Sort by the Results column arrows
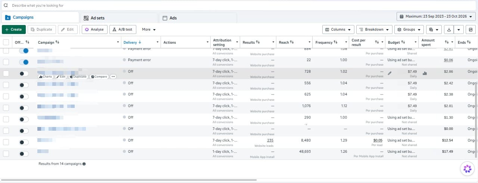478x183 pixels. coord(258,43)
